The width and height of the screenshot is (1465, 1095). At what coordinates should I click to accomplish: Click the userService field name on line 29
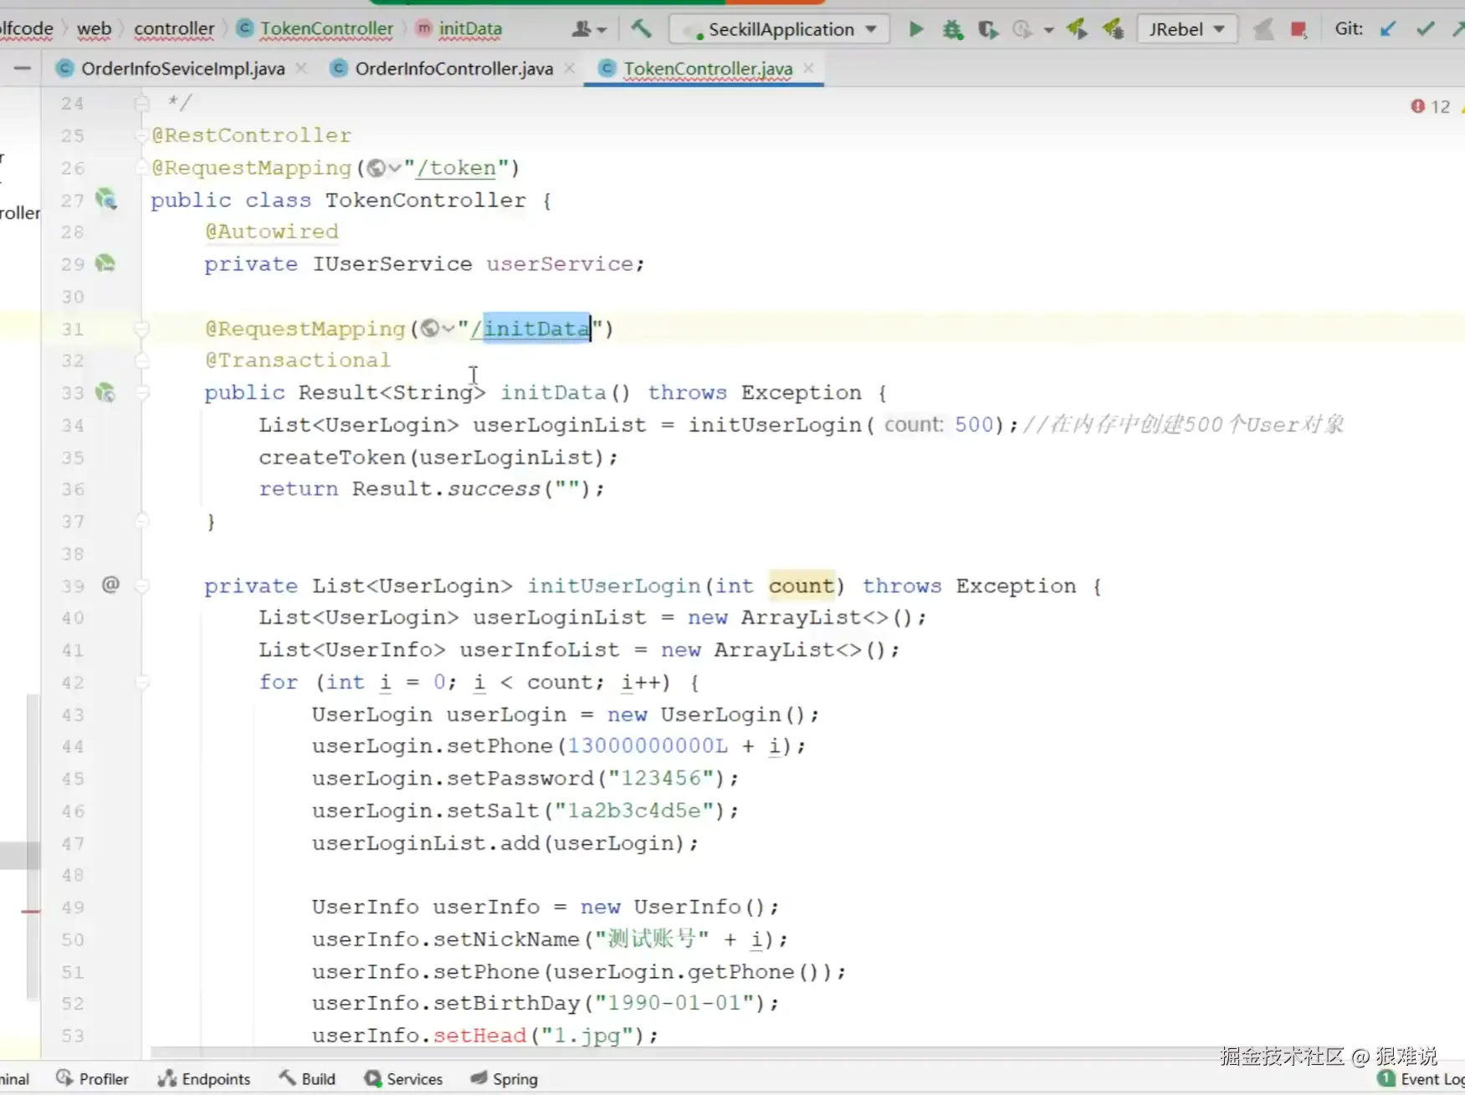pos(560,264)
